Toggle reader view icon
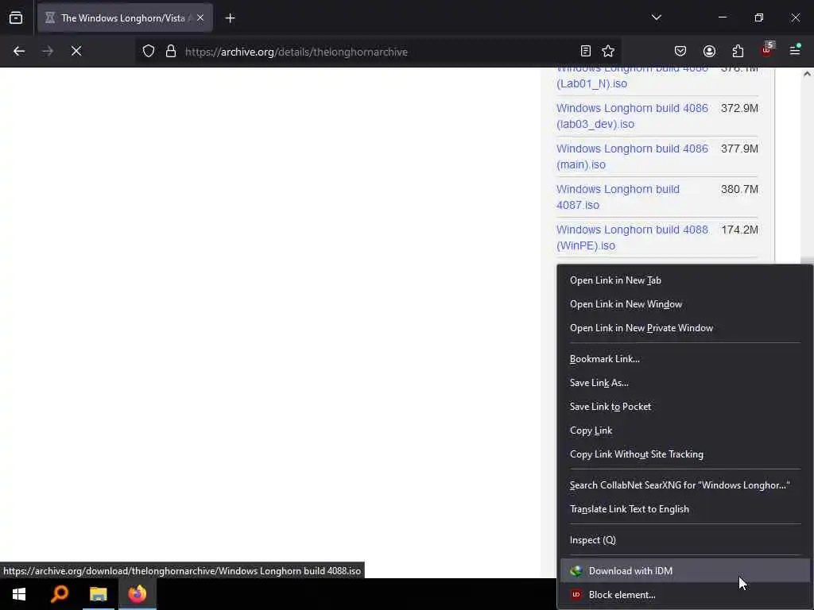The image size is (814, 610). click(586, 52)
